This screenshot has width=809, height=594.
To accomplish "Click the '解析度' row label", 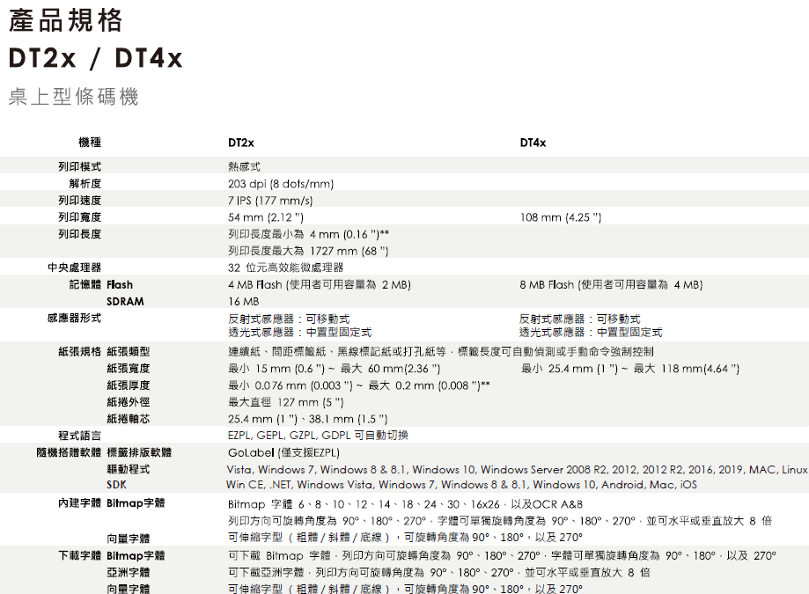I will coord(85,184).
